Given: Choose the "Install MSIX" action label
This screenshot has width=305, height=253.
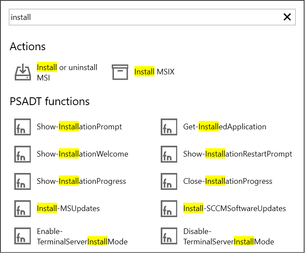Looking at the screenshot, I should [154, 72].
